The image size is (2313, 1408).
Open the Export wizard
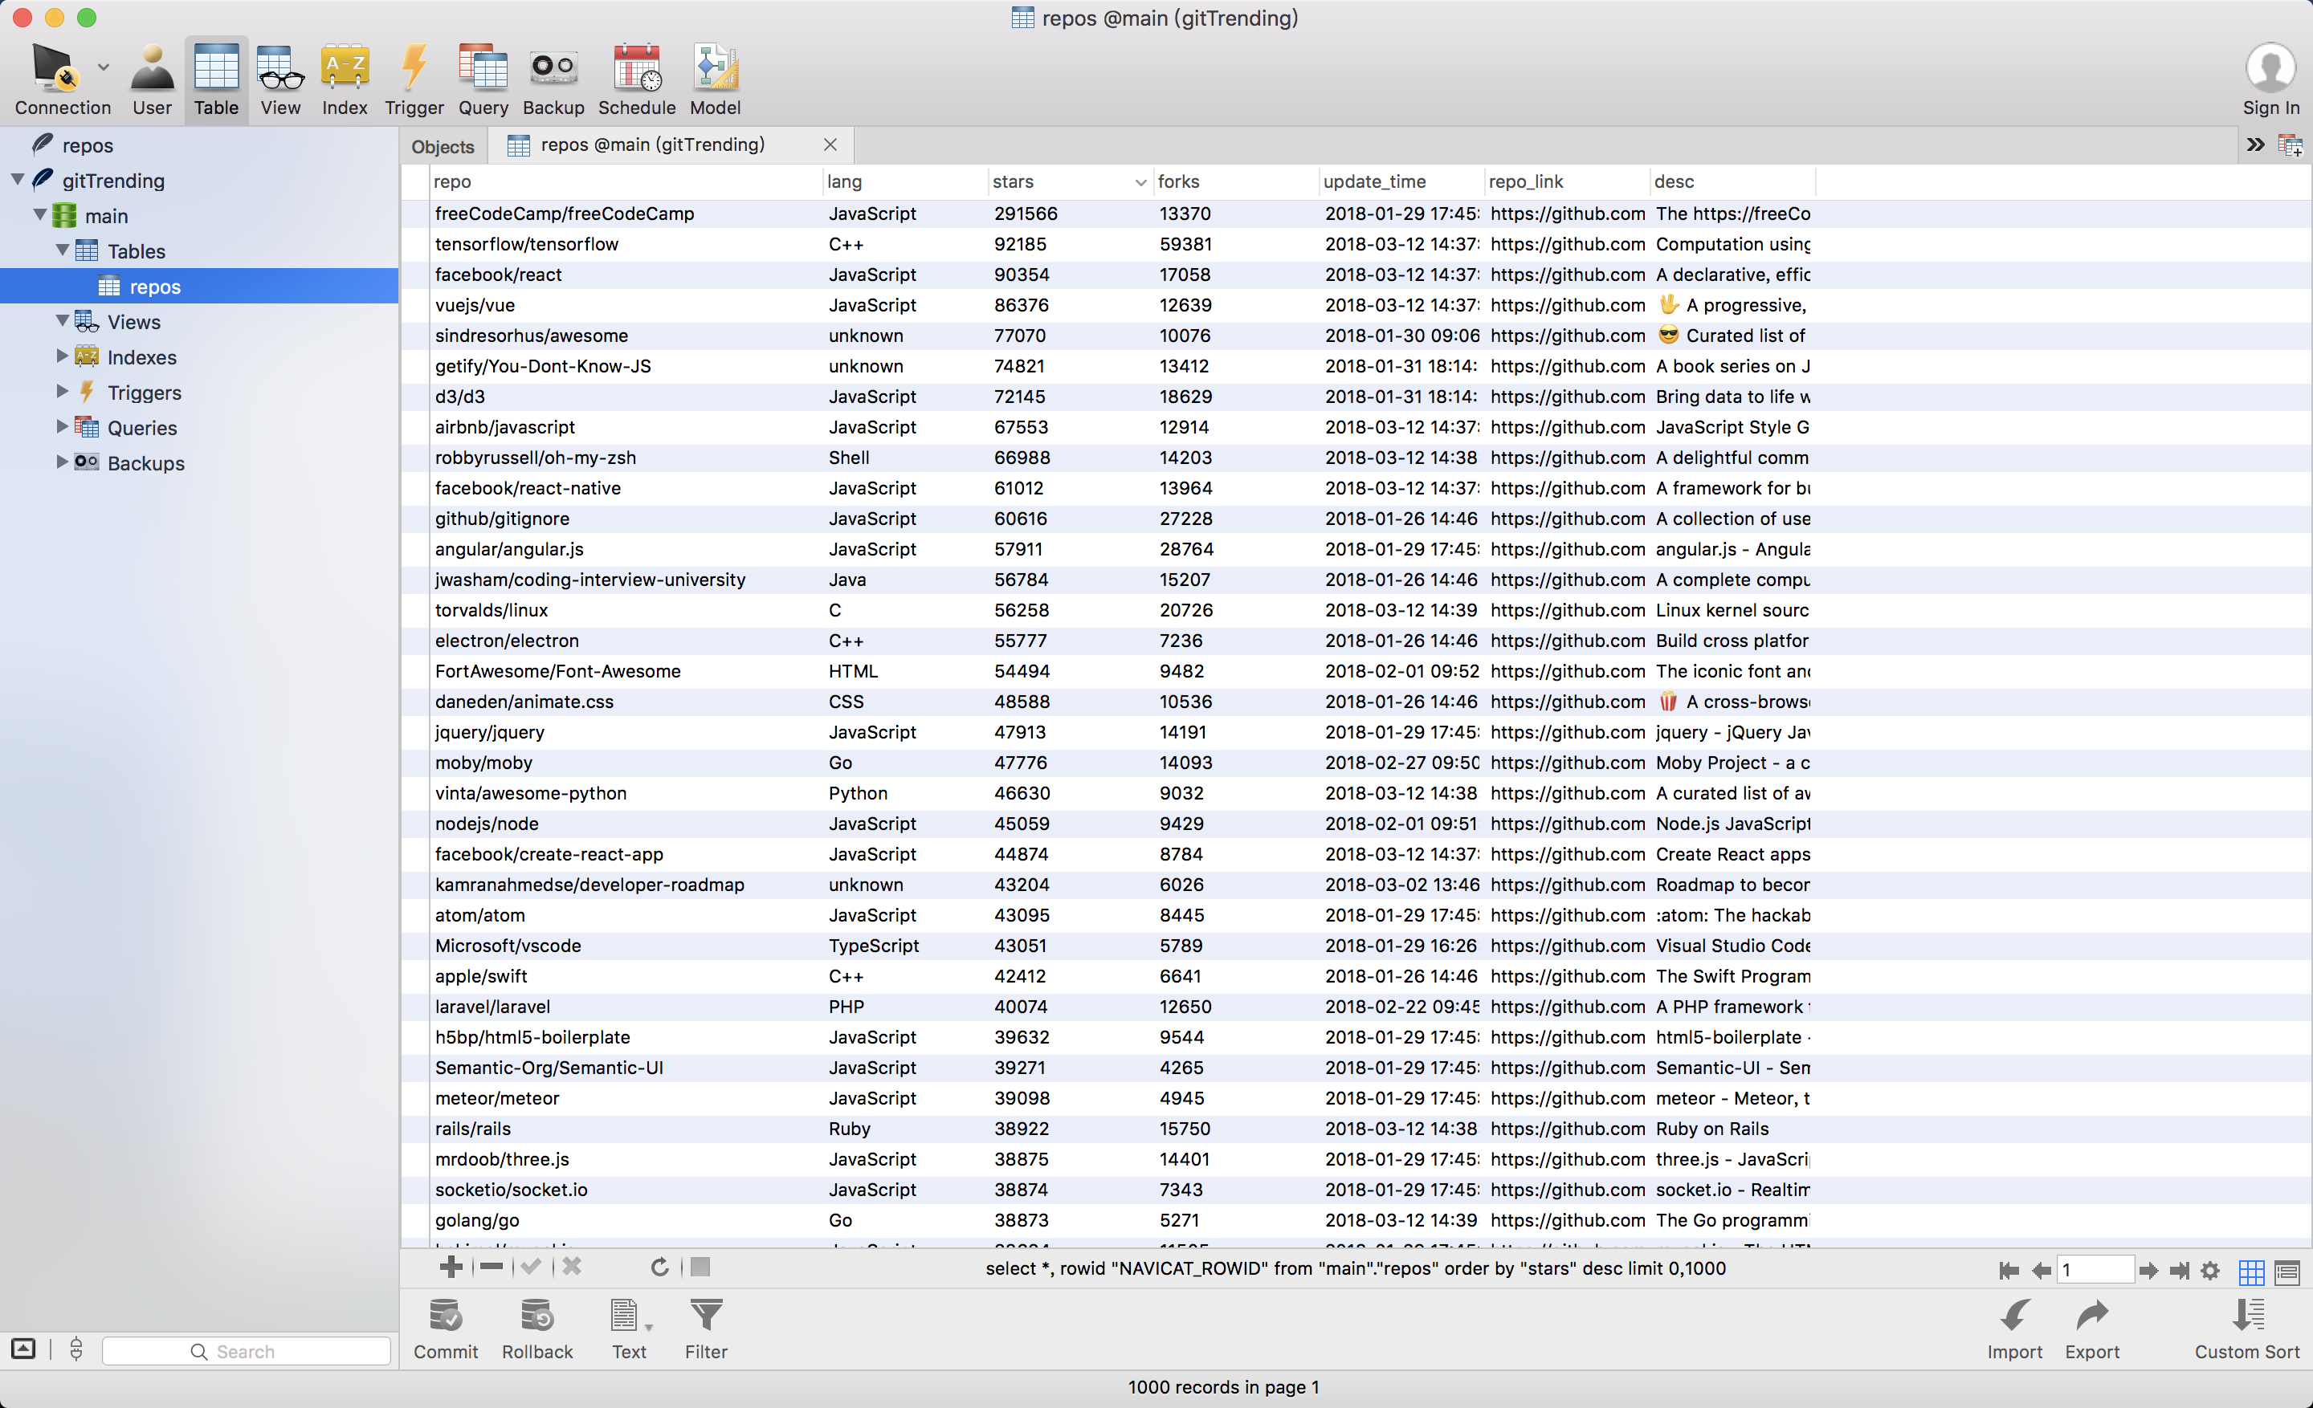(2092, 1329)
